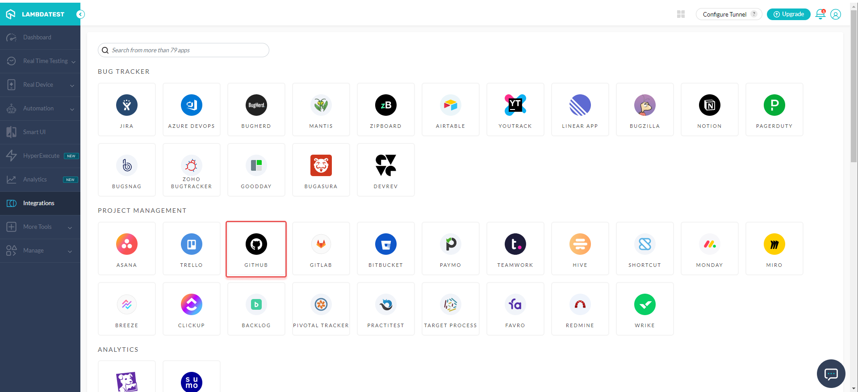Expand the More Tools menu
858x392 pixels.
[40, 227]
